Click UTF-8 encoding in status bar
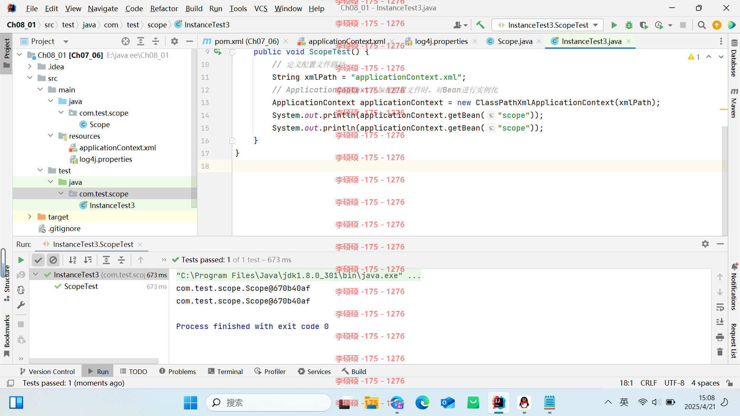The height and width of the screenshot is (416, 740). [674, 383]
